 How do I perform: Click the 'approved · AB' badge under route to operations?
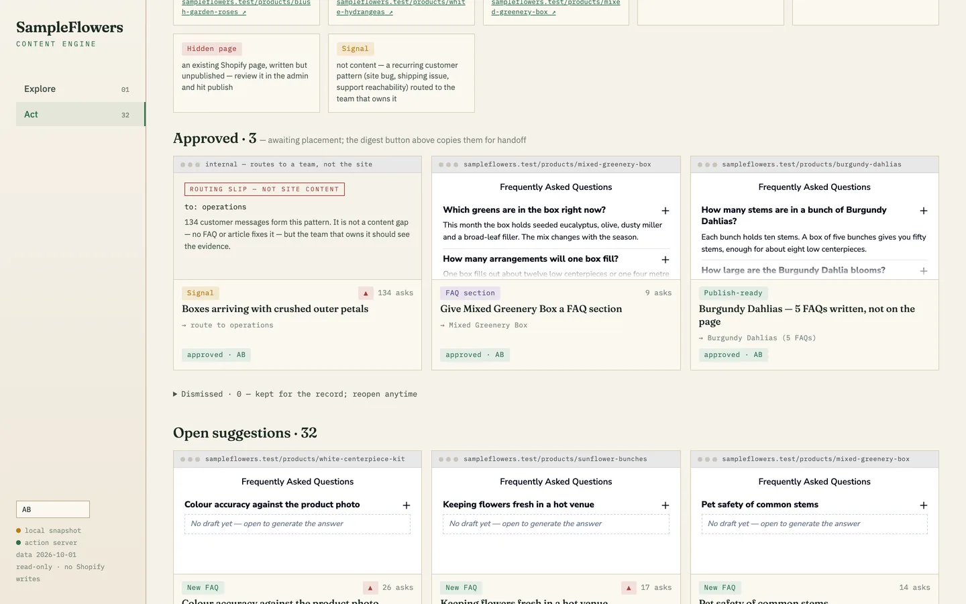point(216,355)
